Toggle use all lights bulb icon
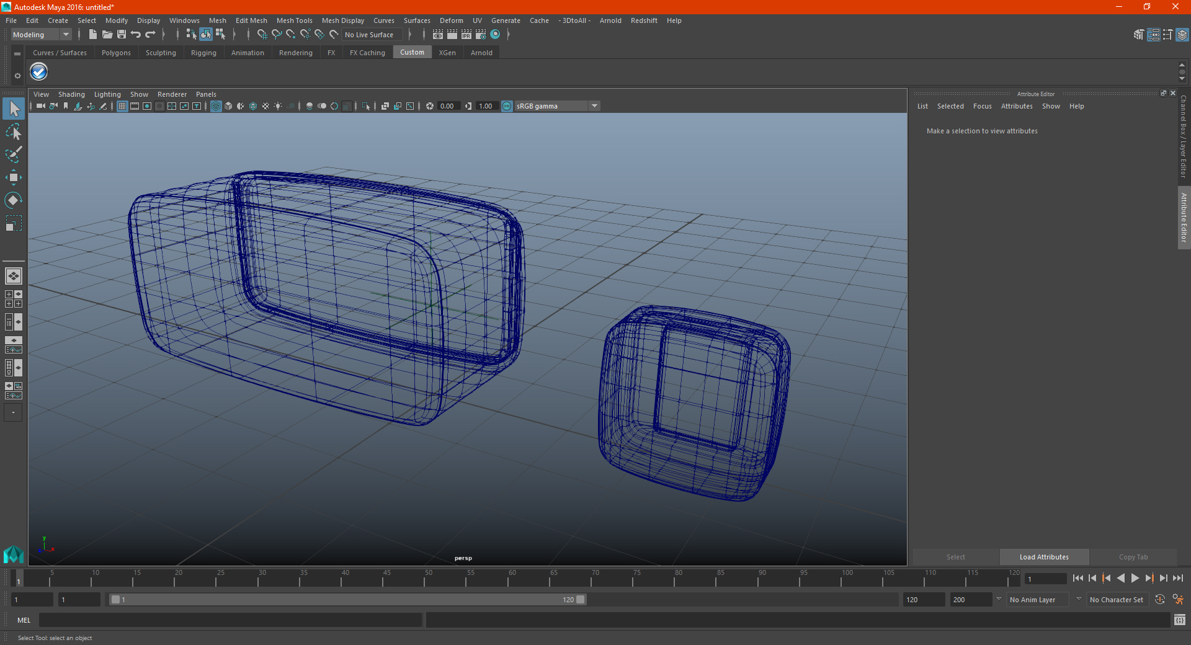The image size is (1191, 645). point(278,106)
